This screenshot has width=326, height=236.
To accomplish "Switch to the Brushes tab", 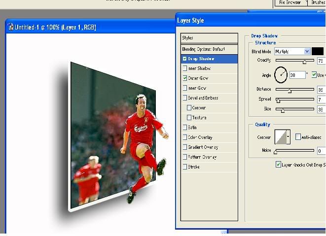I will pyautogui.click(x=317, y=2).
